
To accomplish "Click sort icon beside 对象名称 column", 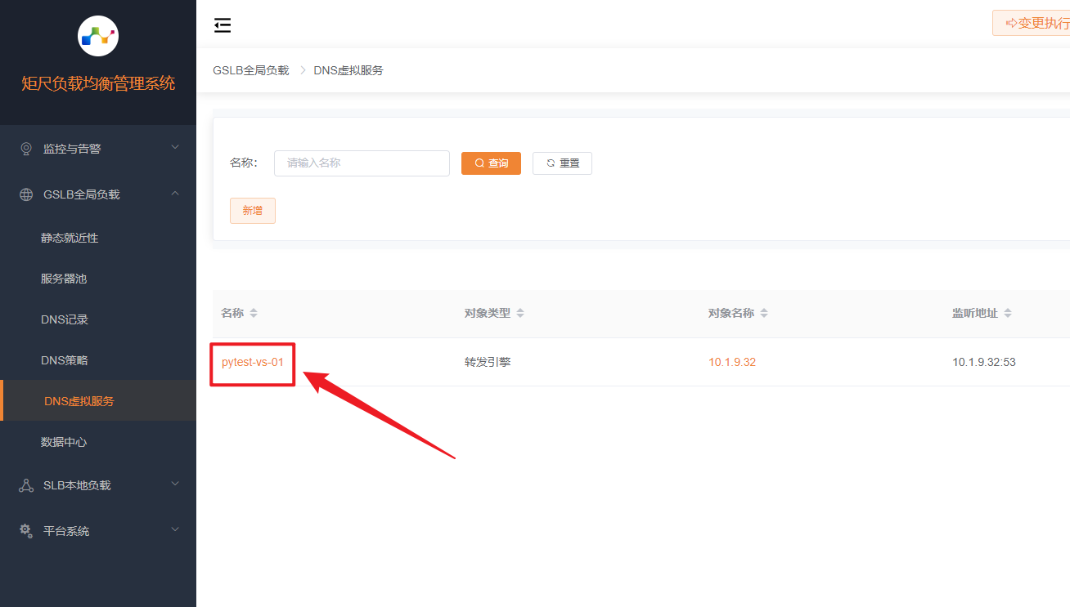I will [x=764, y=314].
